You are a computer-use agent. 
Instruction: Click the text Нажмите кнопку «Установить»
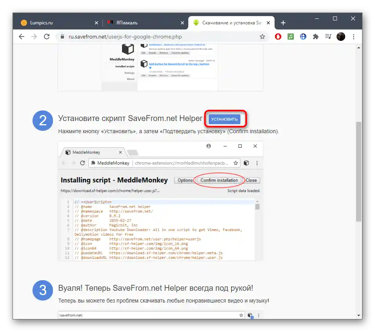[x=97, y=132]
